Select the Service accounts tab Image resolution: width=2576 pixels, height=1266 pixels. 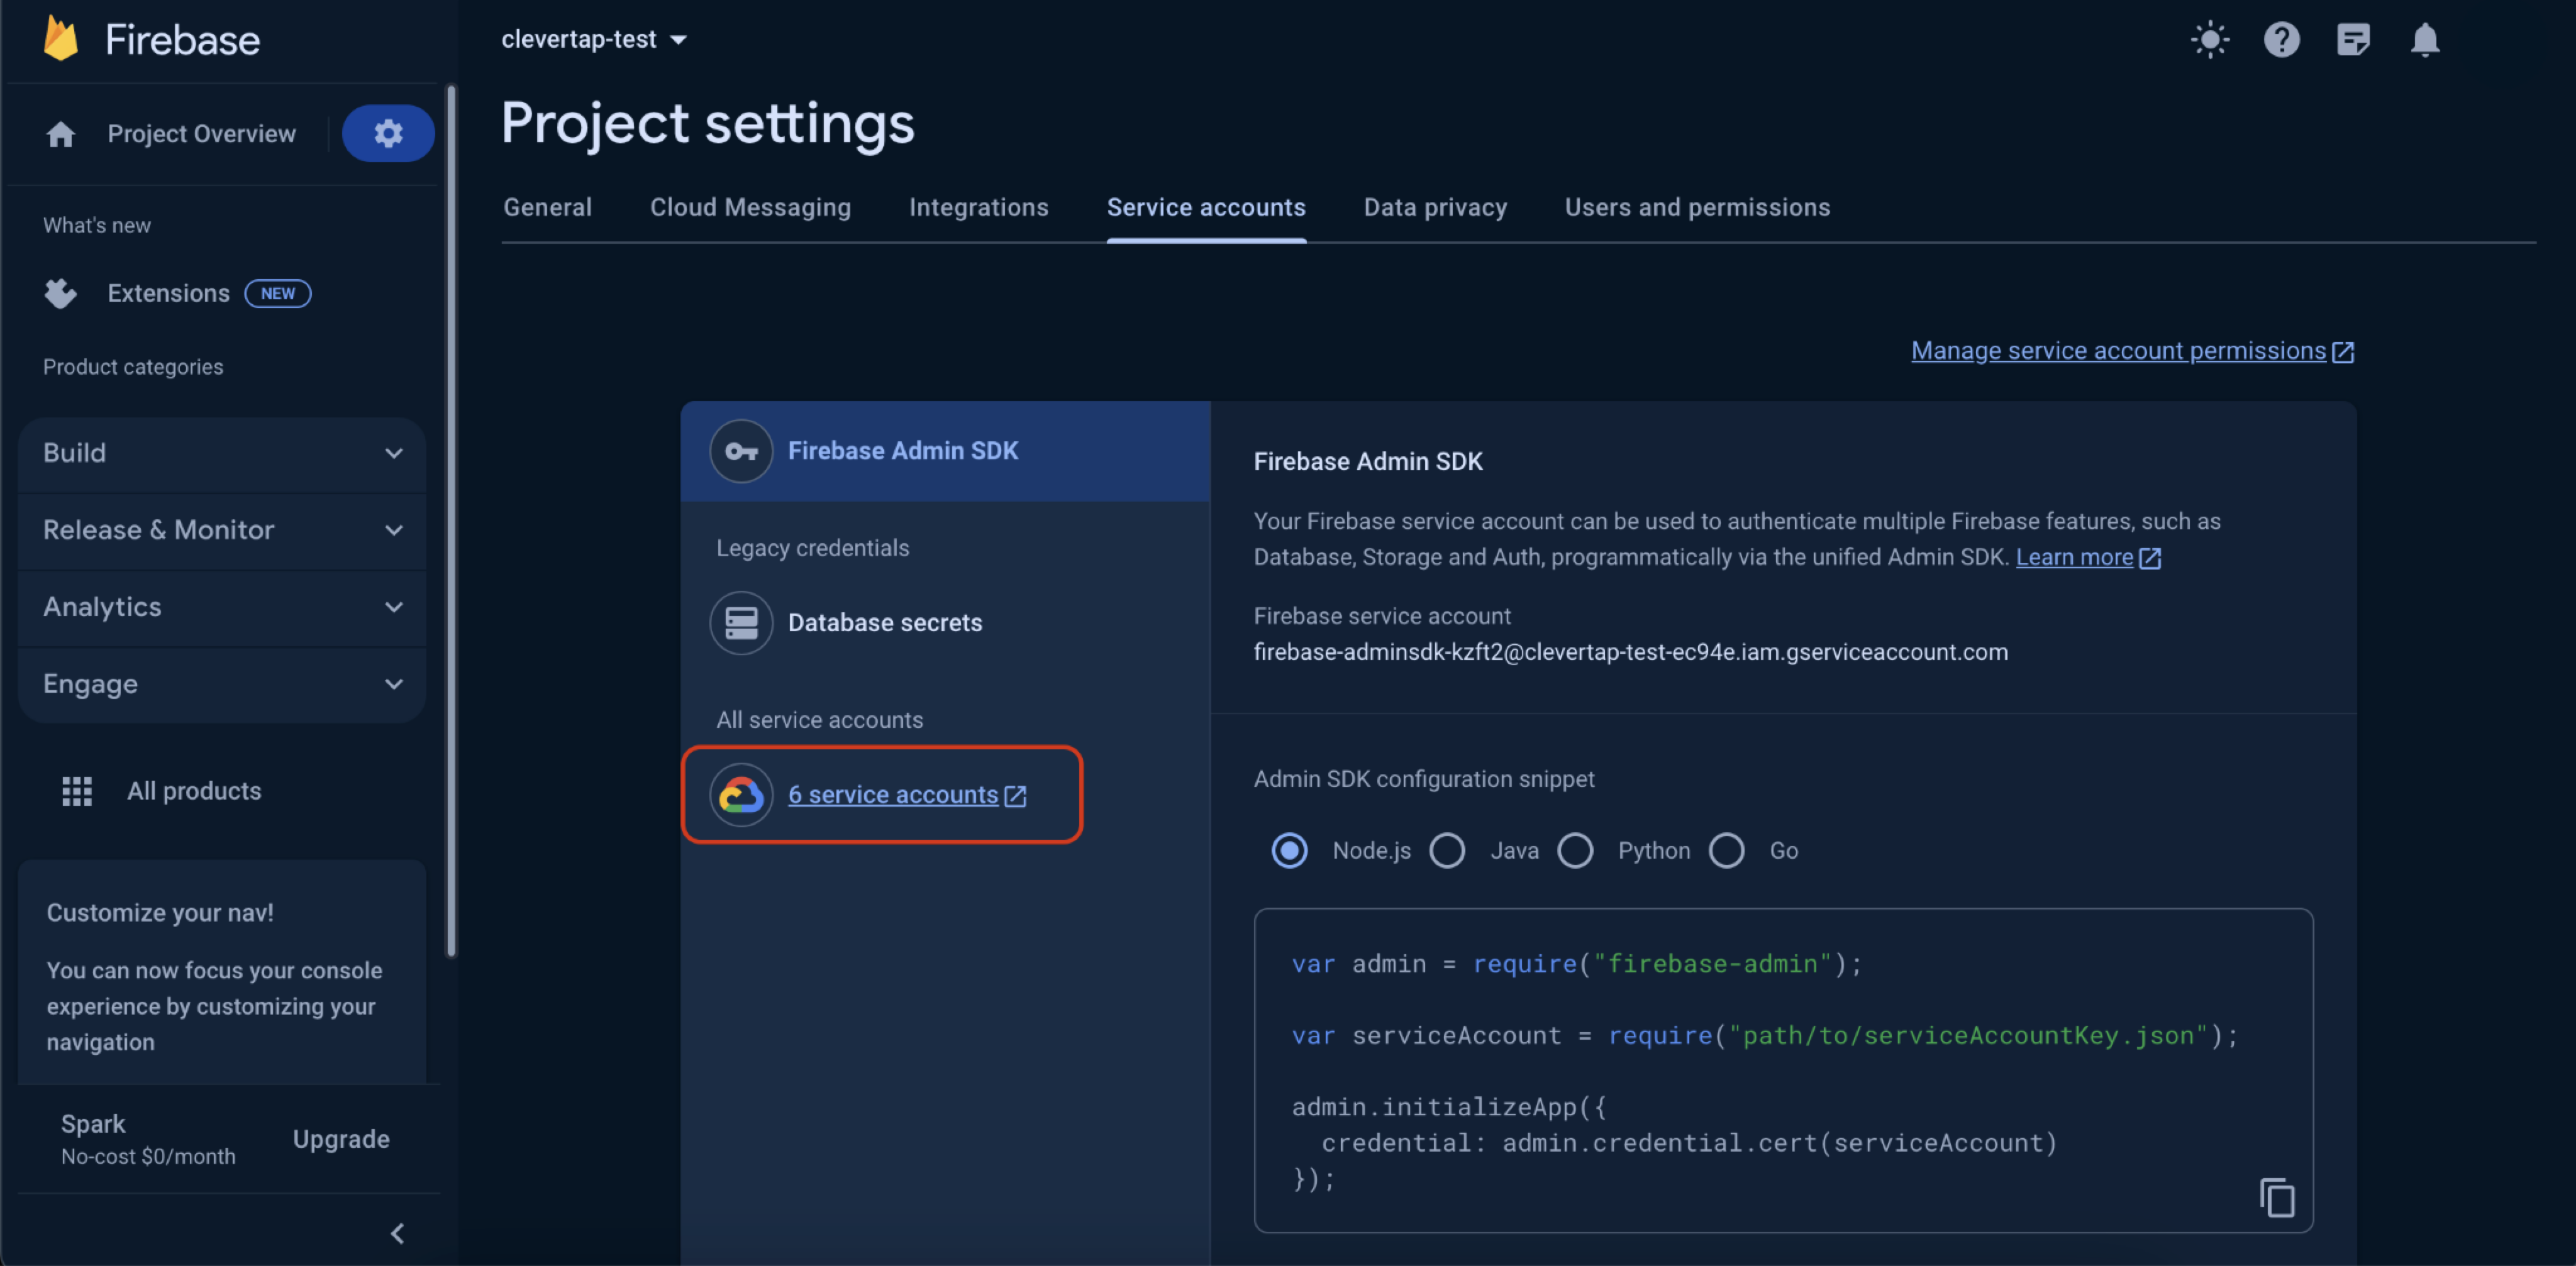click(1206, 207)
